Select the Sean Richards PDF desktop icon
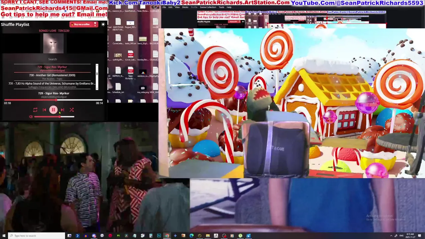The image size is (425, 239). pyautogui.click(x=130, y=74)
